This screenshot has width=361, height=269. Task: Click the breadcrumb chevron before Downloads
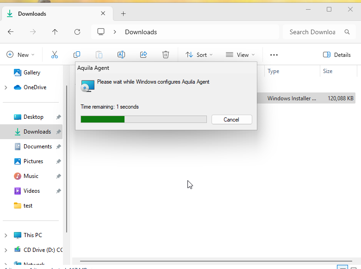115,32
